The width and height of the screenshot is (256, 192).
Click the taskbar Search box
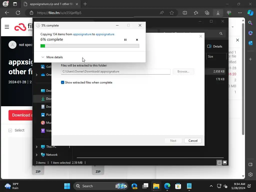[100, 186]
